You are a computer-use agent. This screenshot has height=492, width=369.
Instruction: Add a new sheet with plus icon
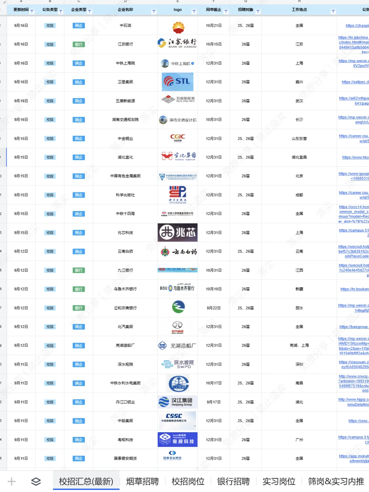coord(12,481)
